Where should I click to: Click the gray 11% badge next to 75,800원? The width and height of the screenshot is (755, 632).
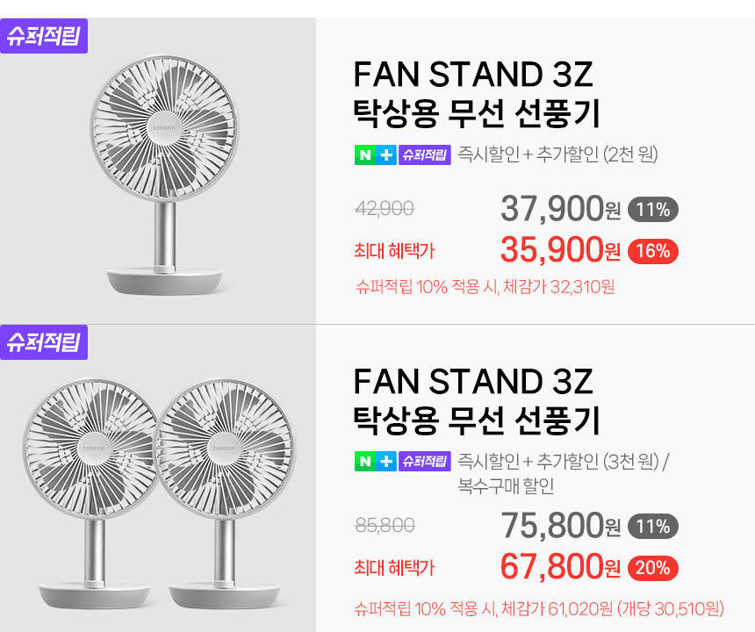[652, 527]
